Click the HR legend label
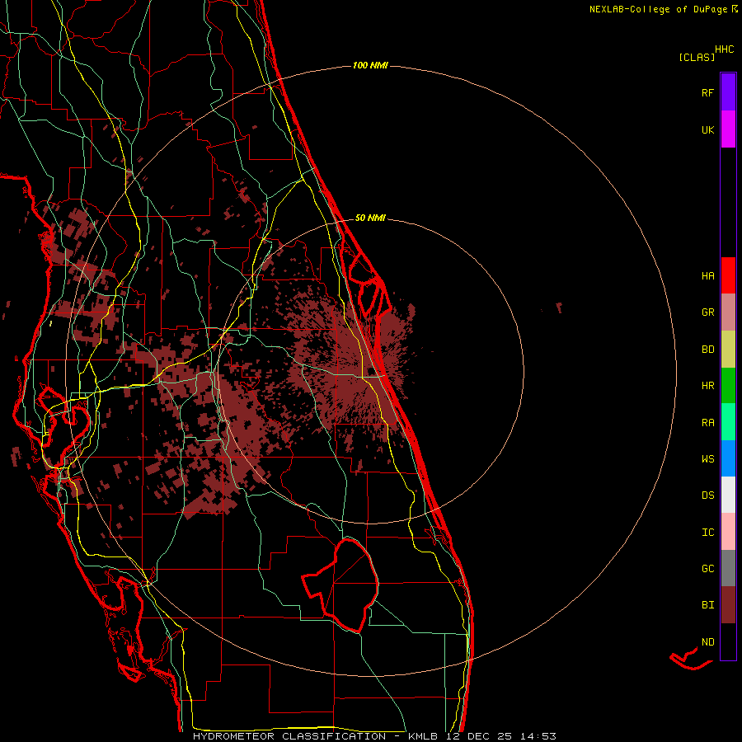742x742 pixels. tap(707, 386)
